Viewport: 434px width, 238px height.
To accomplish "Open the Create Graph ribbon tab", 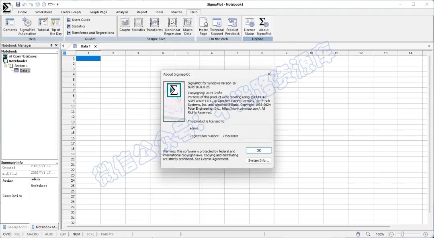I will 71,12.
